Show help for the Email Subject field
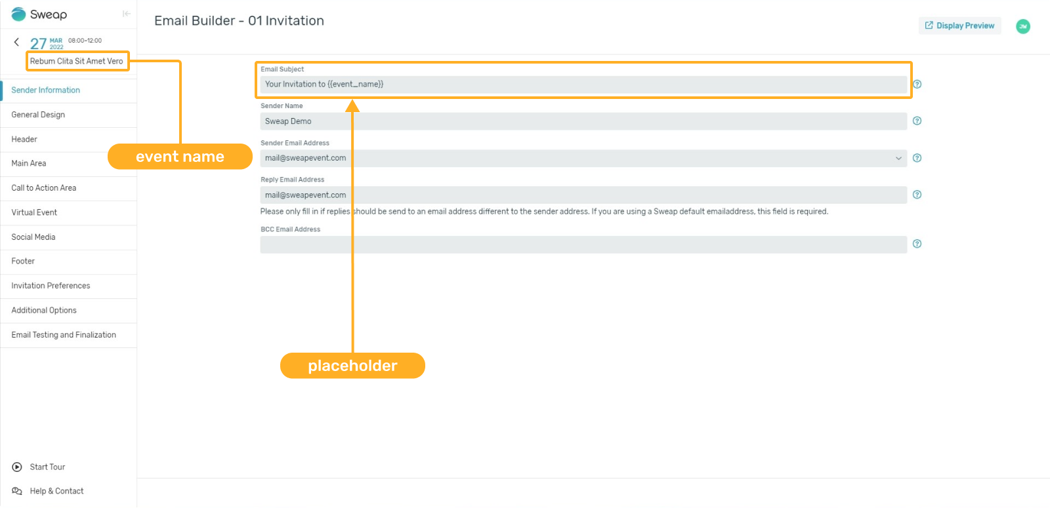The image size is (1050, 508). pos(917,84)
